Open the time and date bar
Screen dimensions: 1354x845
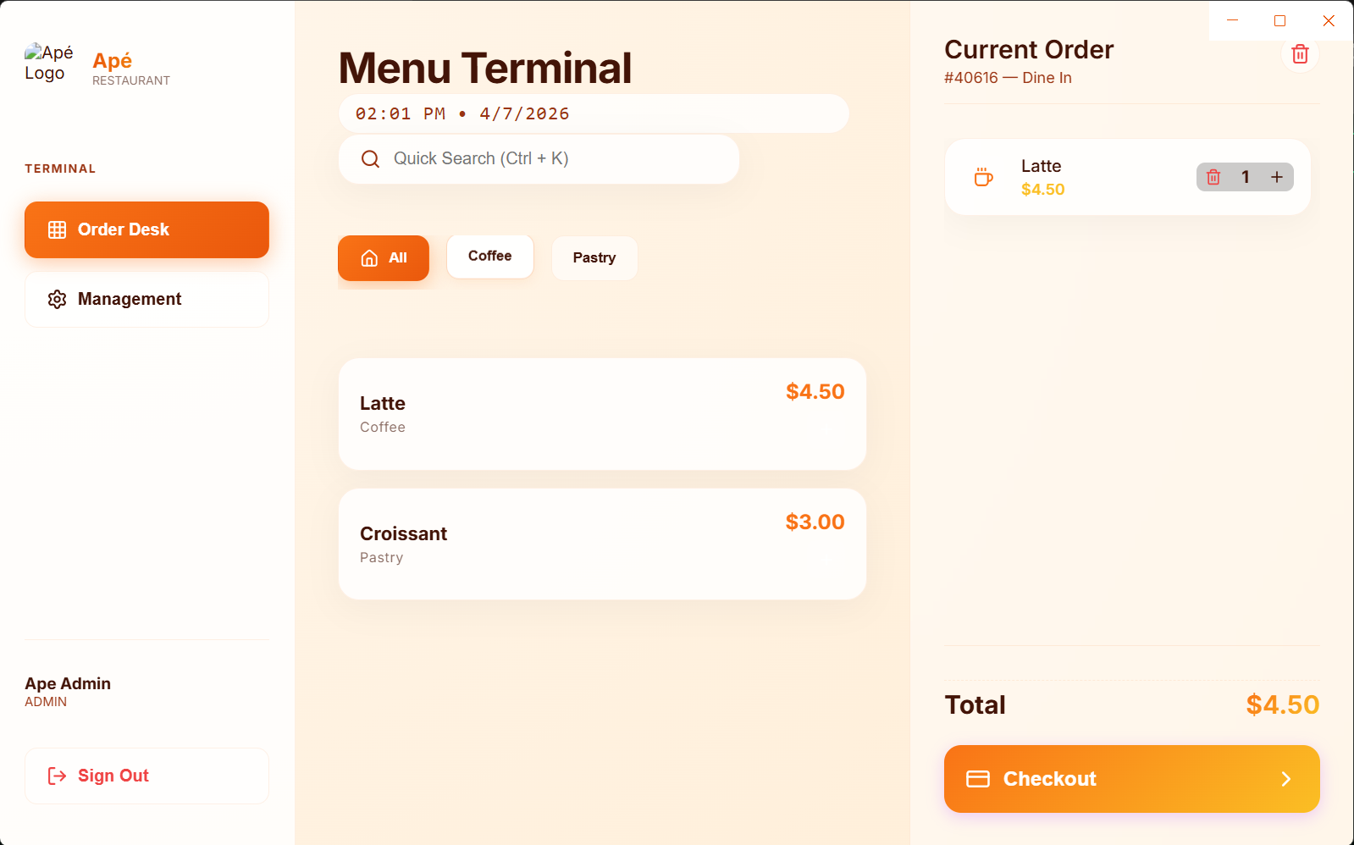594,113
